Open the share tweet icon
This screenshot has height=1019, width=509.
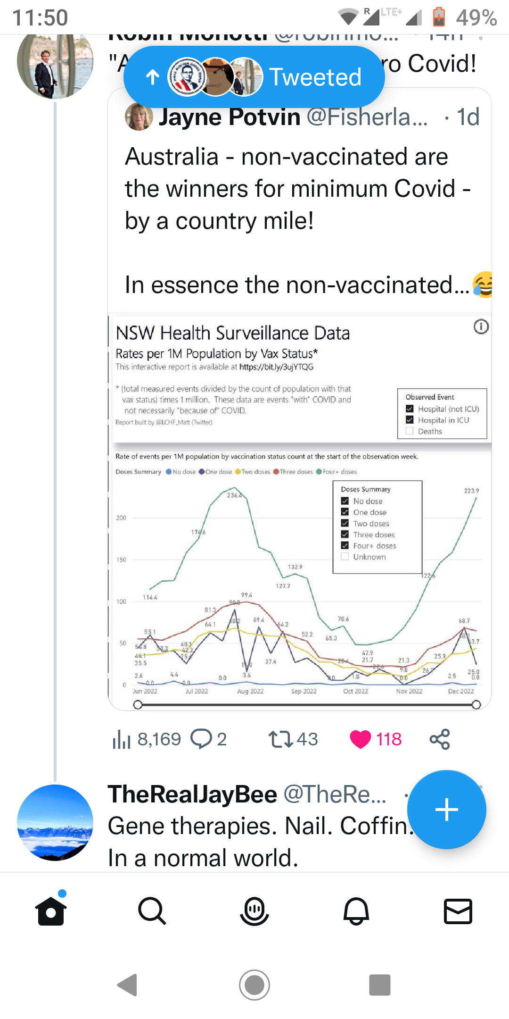[x=440, y=739]
